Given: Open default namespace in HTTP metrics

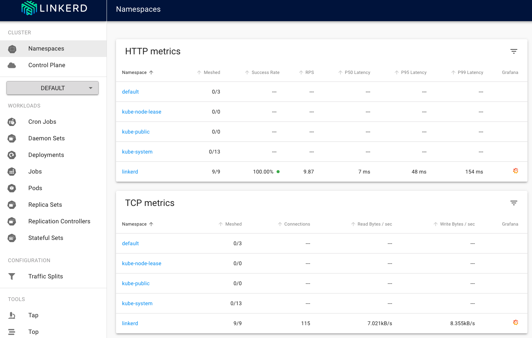Looking at the screenshot, I should point(130,92).
